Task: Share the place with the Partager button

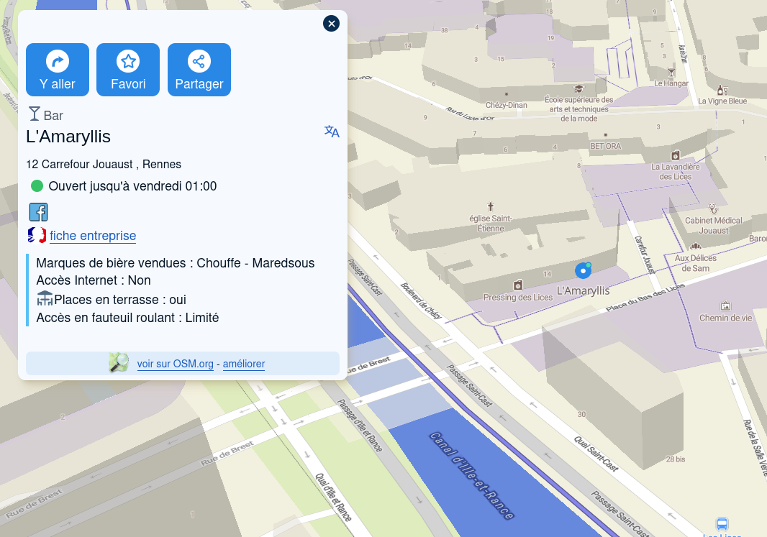Action: click(199, 70)
